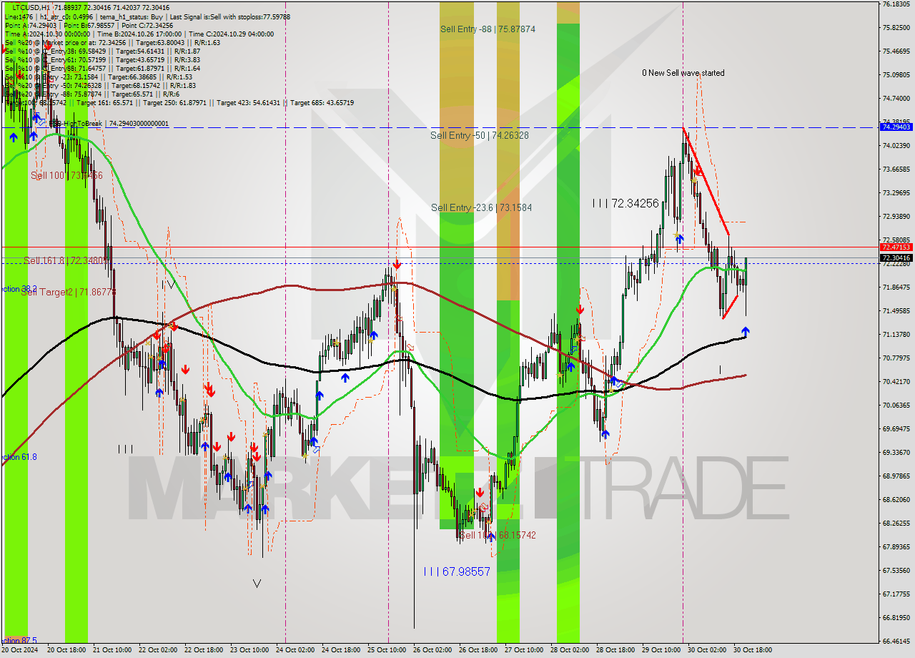Click the 'Target 423: 54.61431' text

click(x=247, y=102)
